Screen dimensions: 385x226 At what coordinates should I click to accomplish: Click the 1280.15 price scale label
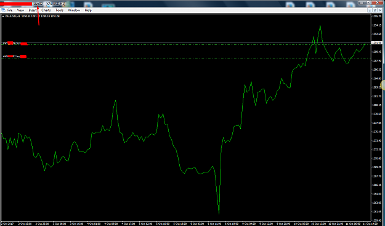(376, 105)
